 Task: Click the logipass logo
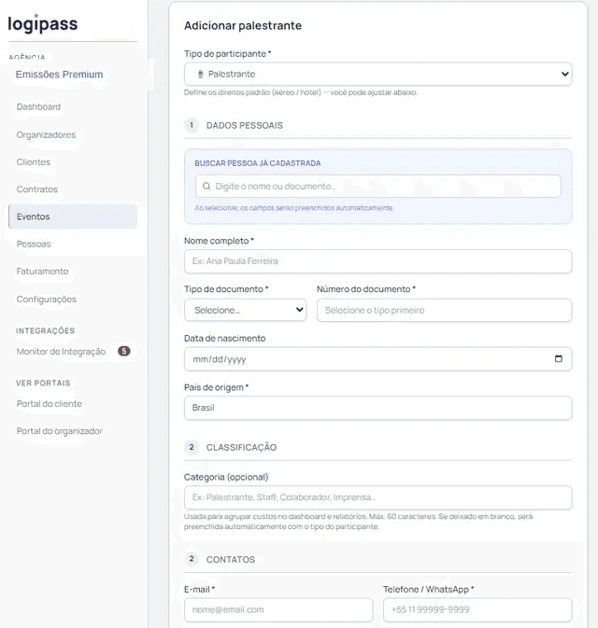coord(42,23)
